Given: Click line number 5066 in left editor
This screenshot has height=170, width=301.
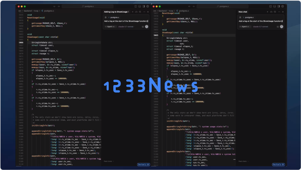Looking at the screenshot, I should tap(21, 43).
